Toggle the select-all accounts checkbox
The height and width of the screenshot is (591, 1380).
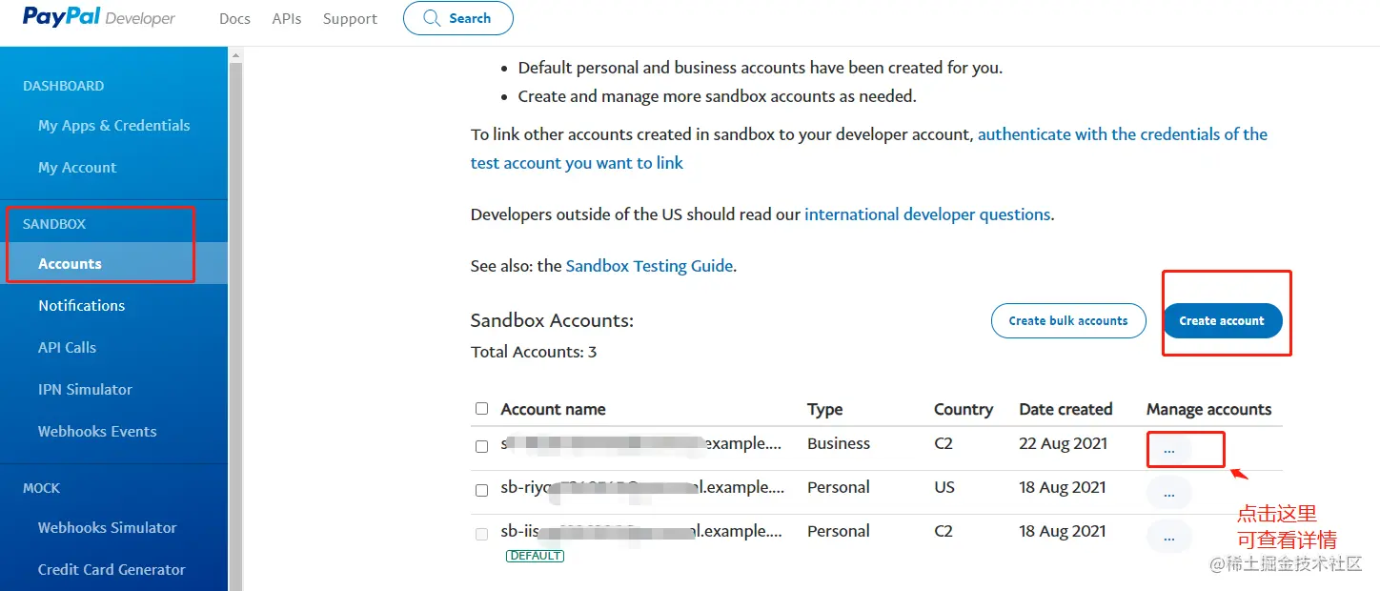pyautogui.click(x=481, y=408)
